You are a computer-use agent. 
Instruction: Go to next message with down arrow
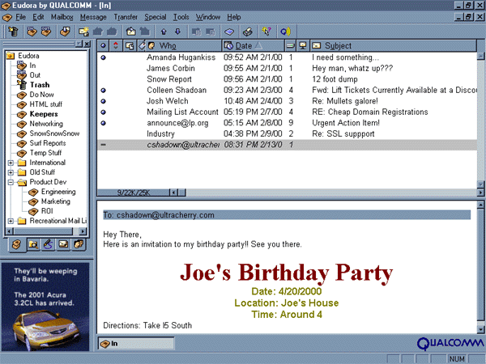pyautogui.click(x=177, y=32)
